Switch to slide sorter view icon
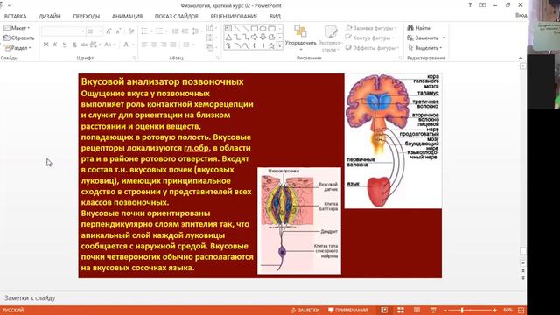560x315 pixels. [401, 311]
